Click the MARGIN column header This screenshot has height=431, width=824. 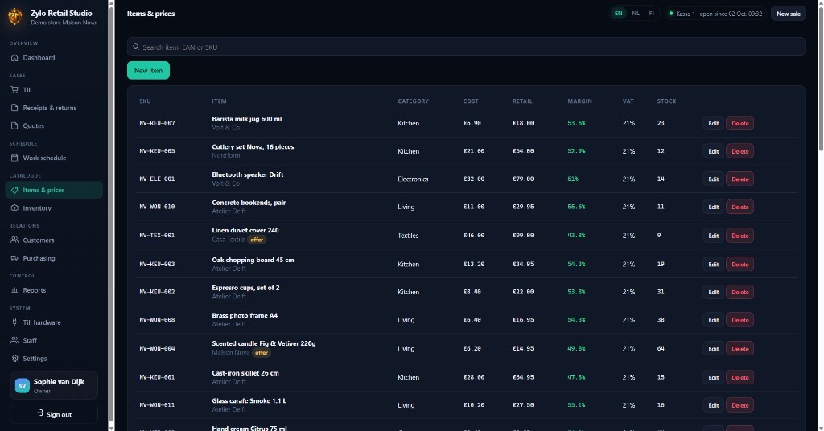click(579, 101)
